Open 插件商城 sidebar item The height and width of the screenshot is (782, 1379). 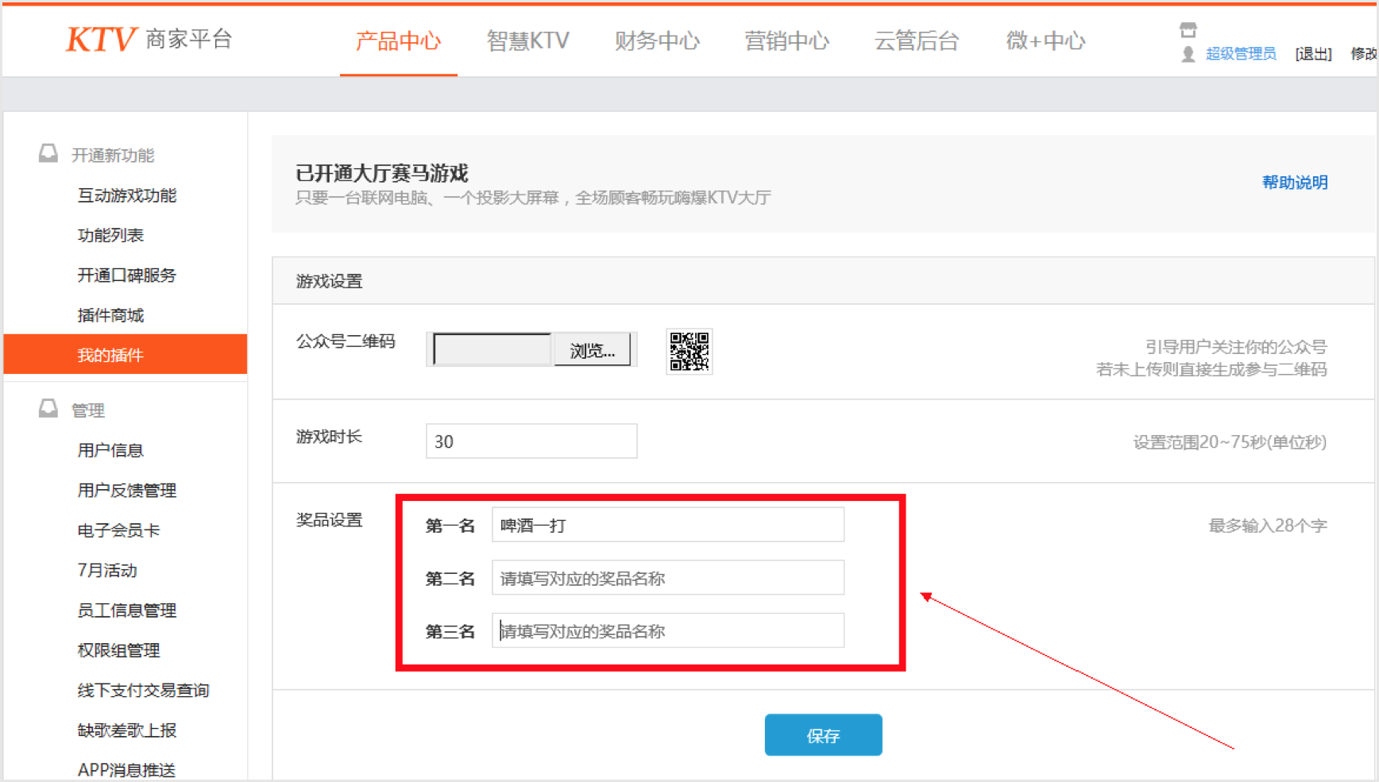click(x=110, y=315)
